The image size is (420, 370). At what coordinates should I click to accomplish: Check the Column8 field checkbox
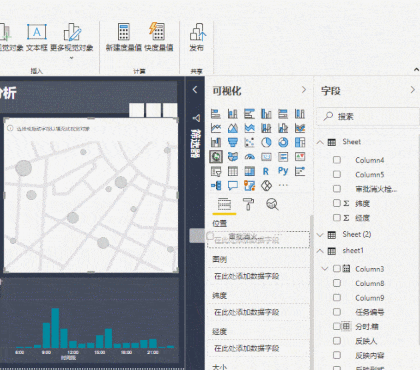pyautogui.click(x=337, y=283)
